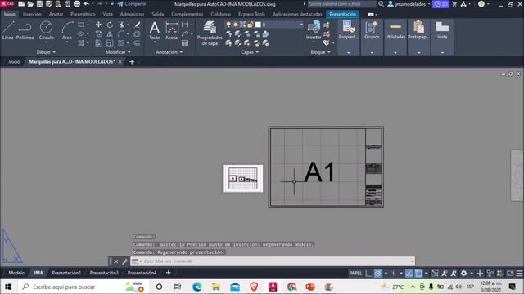
Task: Switch to the Modelo layout tab
Action: click(x=16, y=273)
